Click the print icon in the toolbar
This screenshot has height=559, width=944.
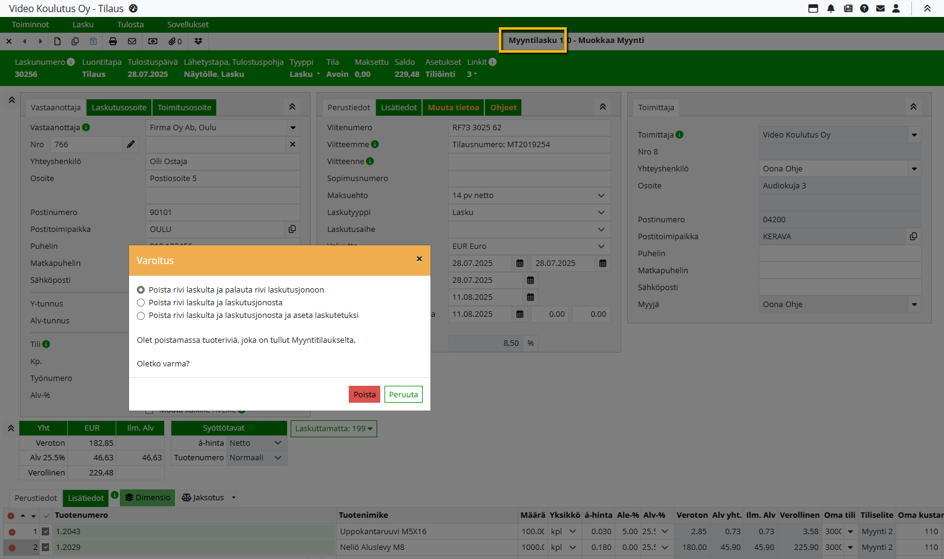tap(113, 41)
